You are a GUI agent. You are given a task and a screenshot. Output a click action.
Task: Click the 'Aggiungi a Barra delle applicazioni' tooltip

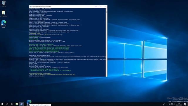[x=41, y=105]
